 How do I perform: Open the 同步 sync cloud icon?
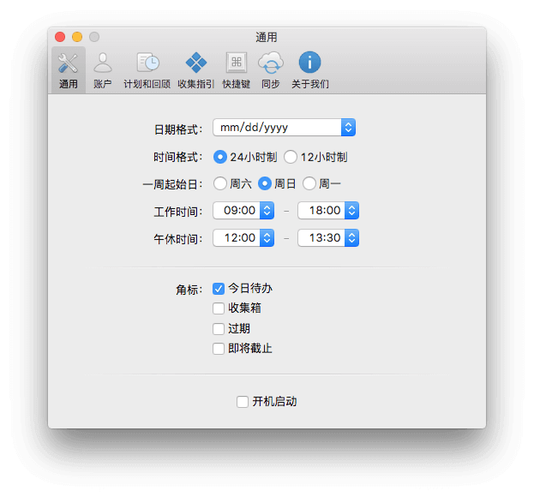pyautogui.click(x=270, y=63)
